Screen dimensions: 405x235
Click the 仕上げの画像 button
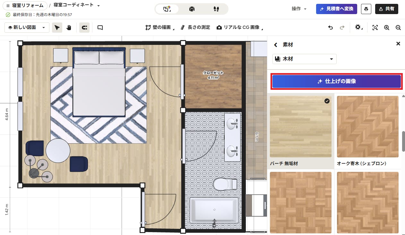click(x=337, y=81)
